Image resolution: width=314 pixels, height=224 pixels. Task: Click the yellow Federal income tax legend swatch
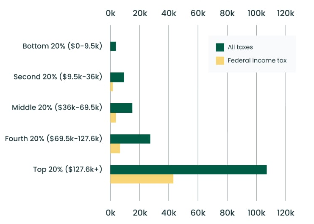[220, 60]
